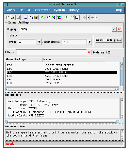The width and height of the screenshot is (129, 160).
Task: Click the Name column header
Action: [x=74, y=60]
